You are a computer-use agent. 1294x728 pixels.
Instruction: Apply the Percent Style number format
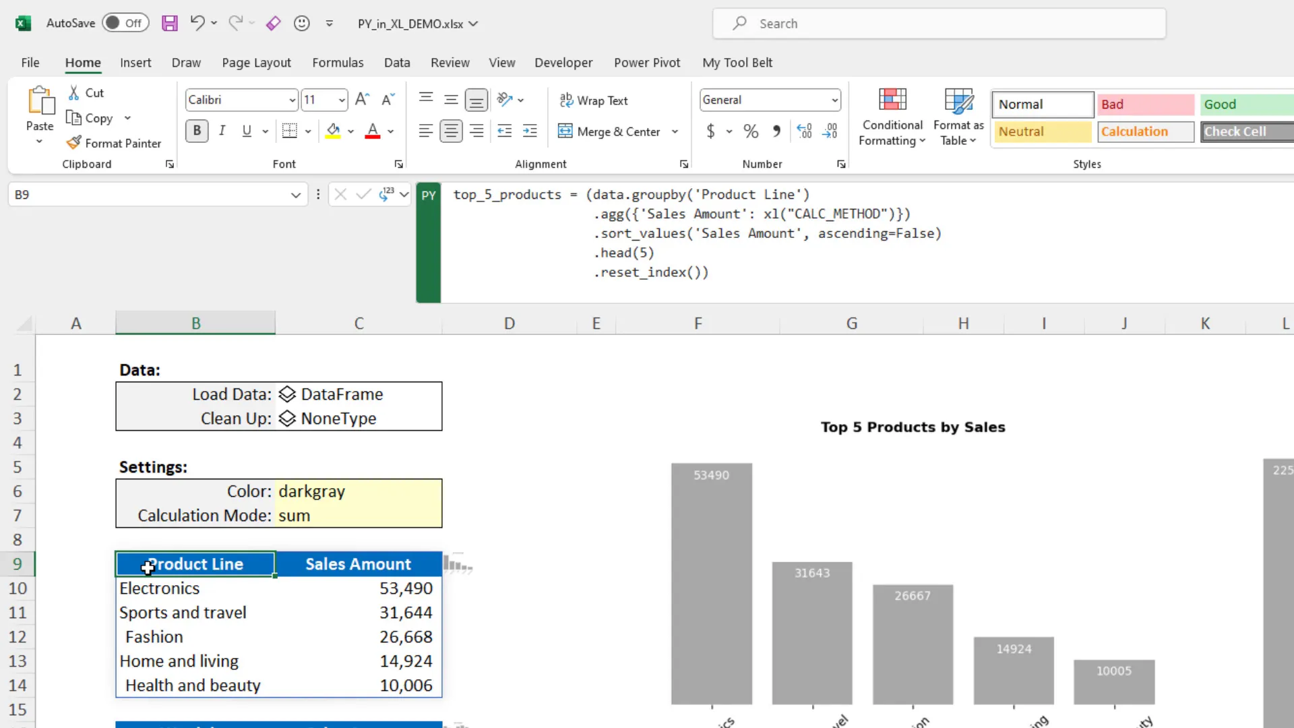pos(751,131)
